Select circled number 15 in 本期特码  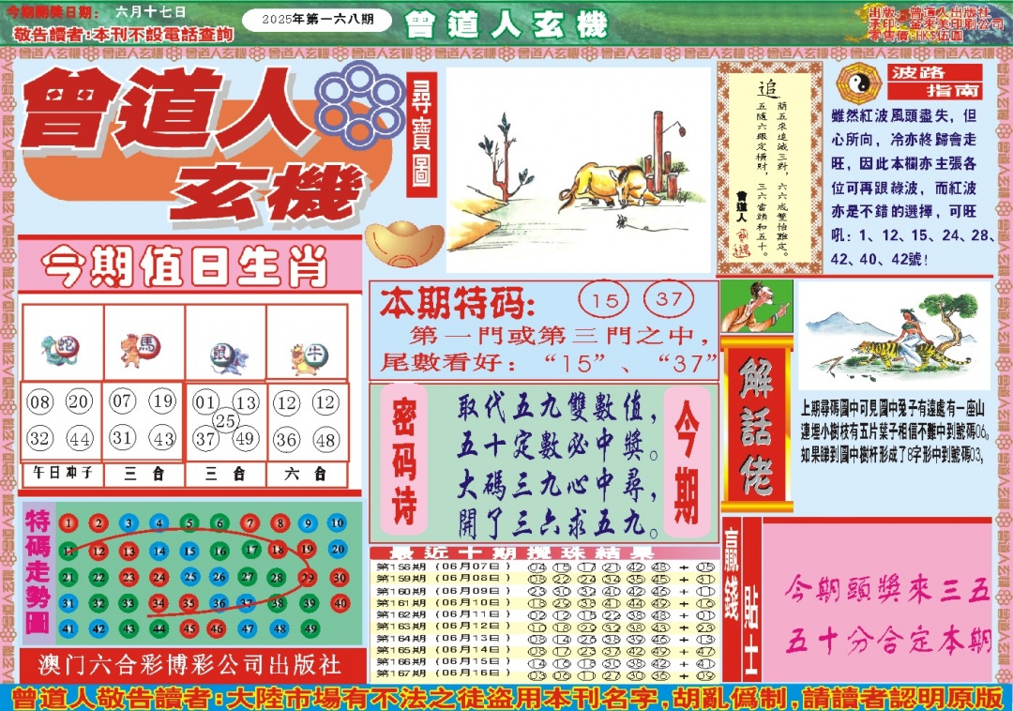click(605, 301)
